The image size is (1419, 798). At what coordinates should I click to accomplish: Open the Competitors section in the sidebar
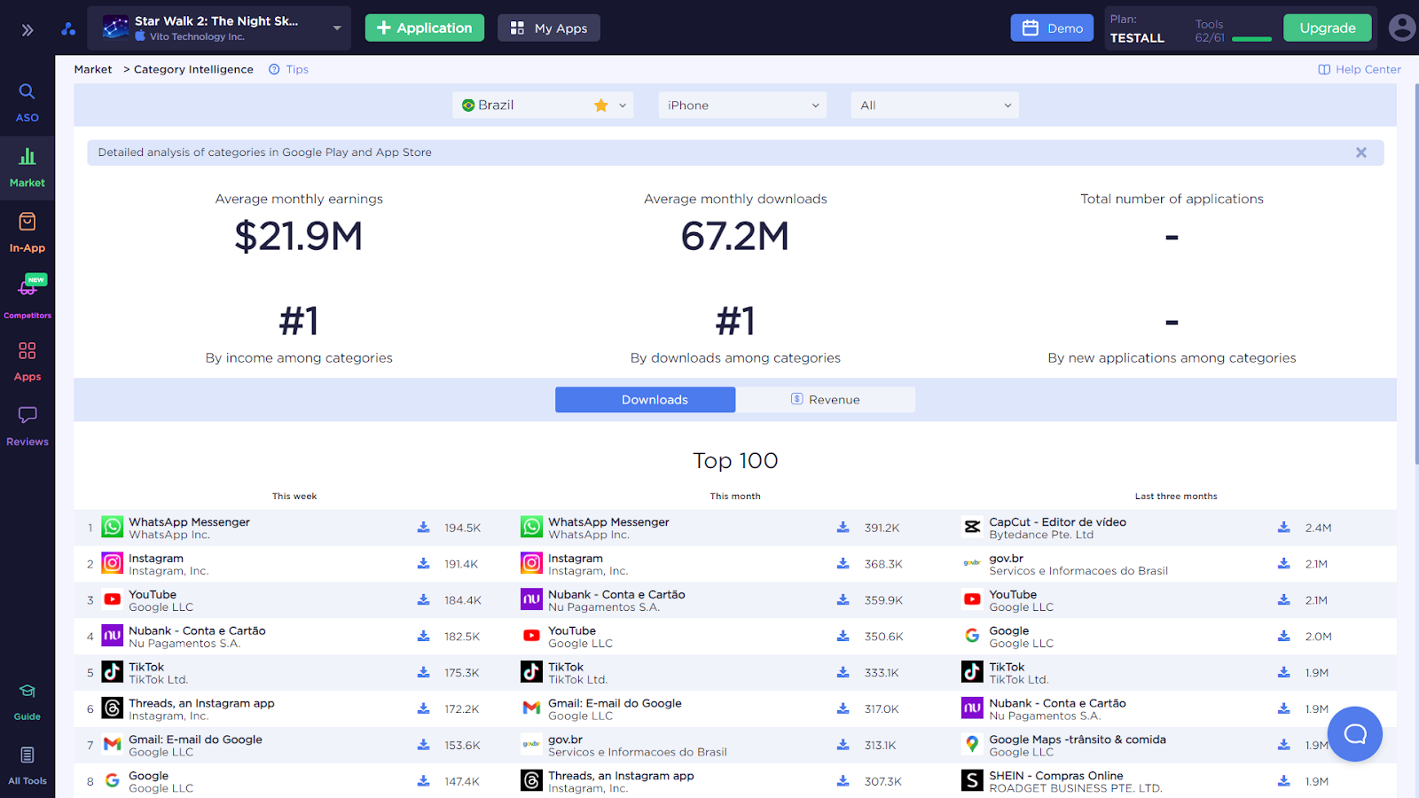tap(27, 298)
